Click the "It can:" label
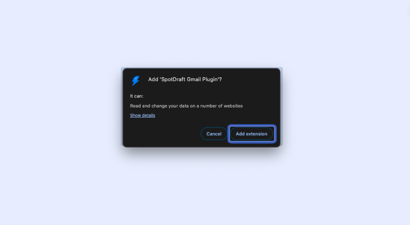Image resolution: width=410 pixels, height=225 pixels. [137, 96]
